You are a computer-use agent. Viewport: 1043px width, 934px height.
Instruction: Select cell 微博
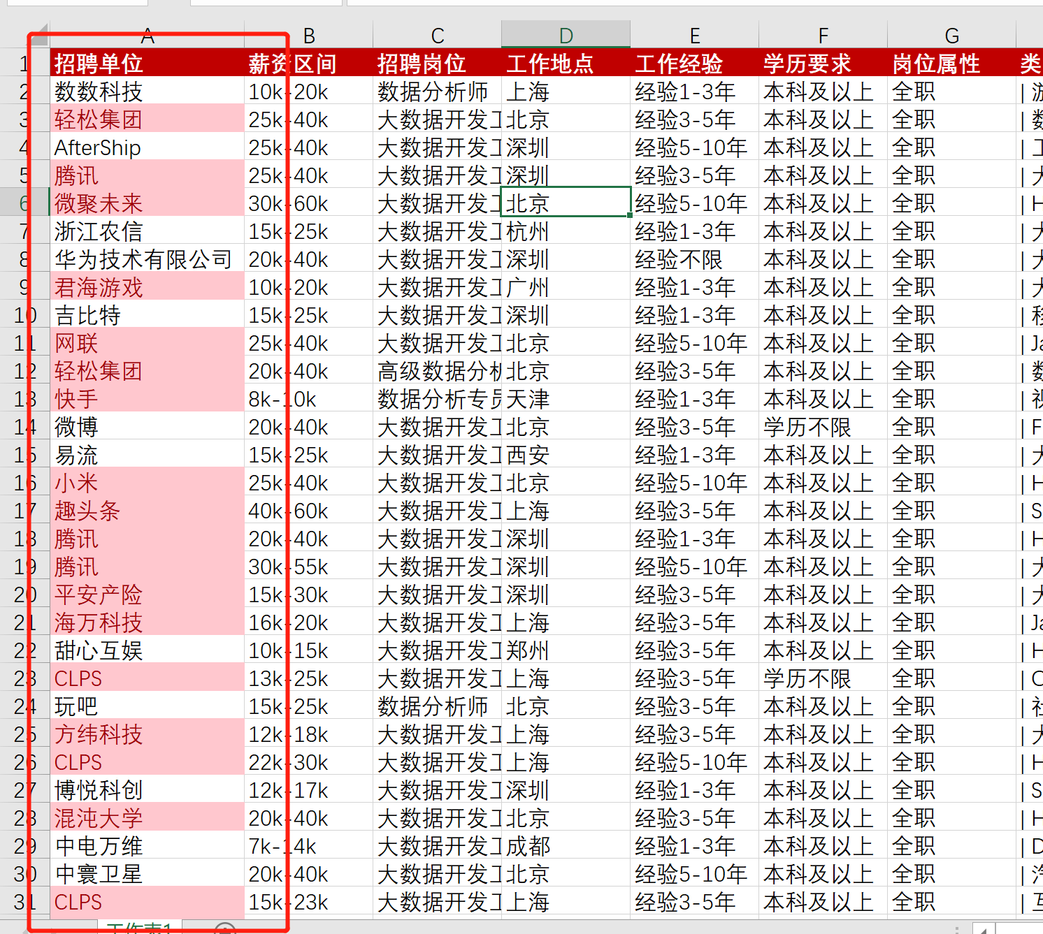tap(147, 427)
